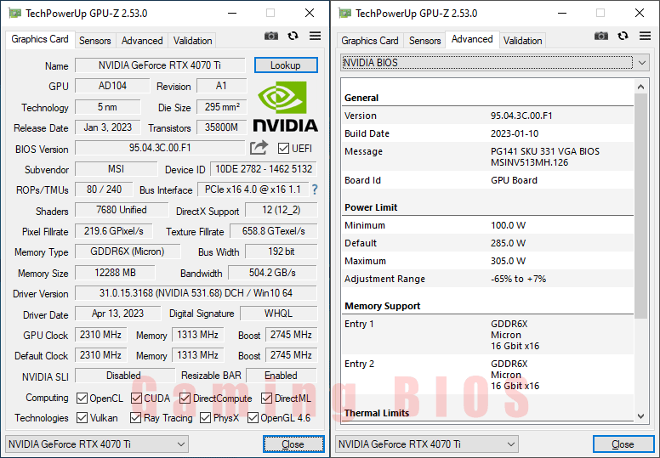Open the NVIDIA BIOS dropdown in Advanced tab
The image size is (660, 458).
[494, 63]
